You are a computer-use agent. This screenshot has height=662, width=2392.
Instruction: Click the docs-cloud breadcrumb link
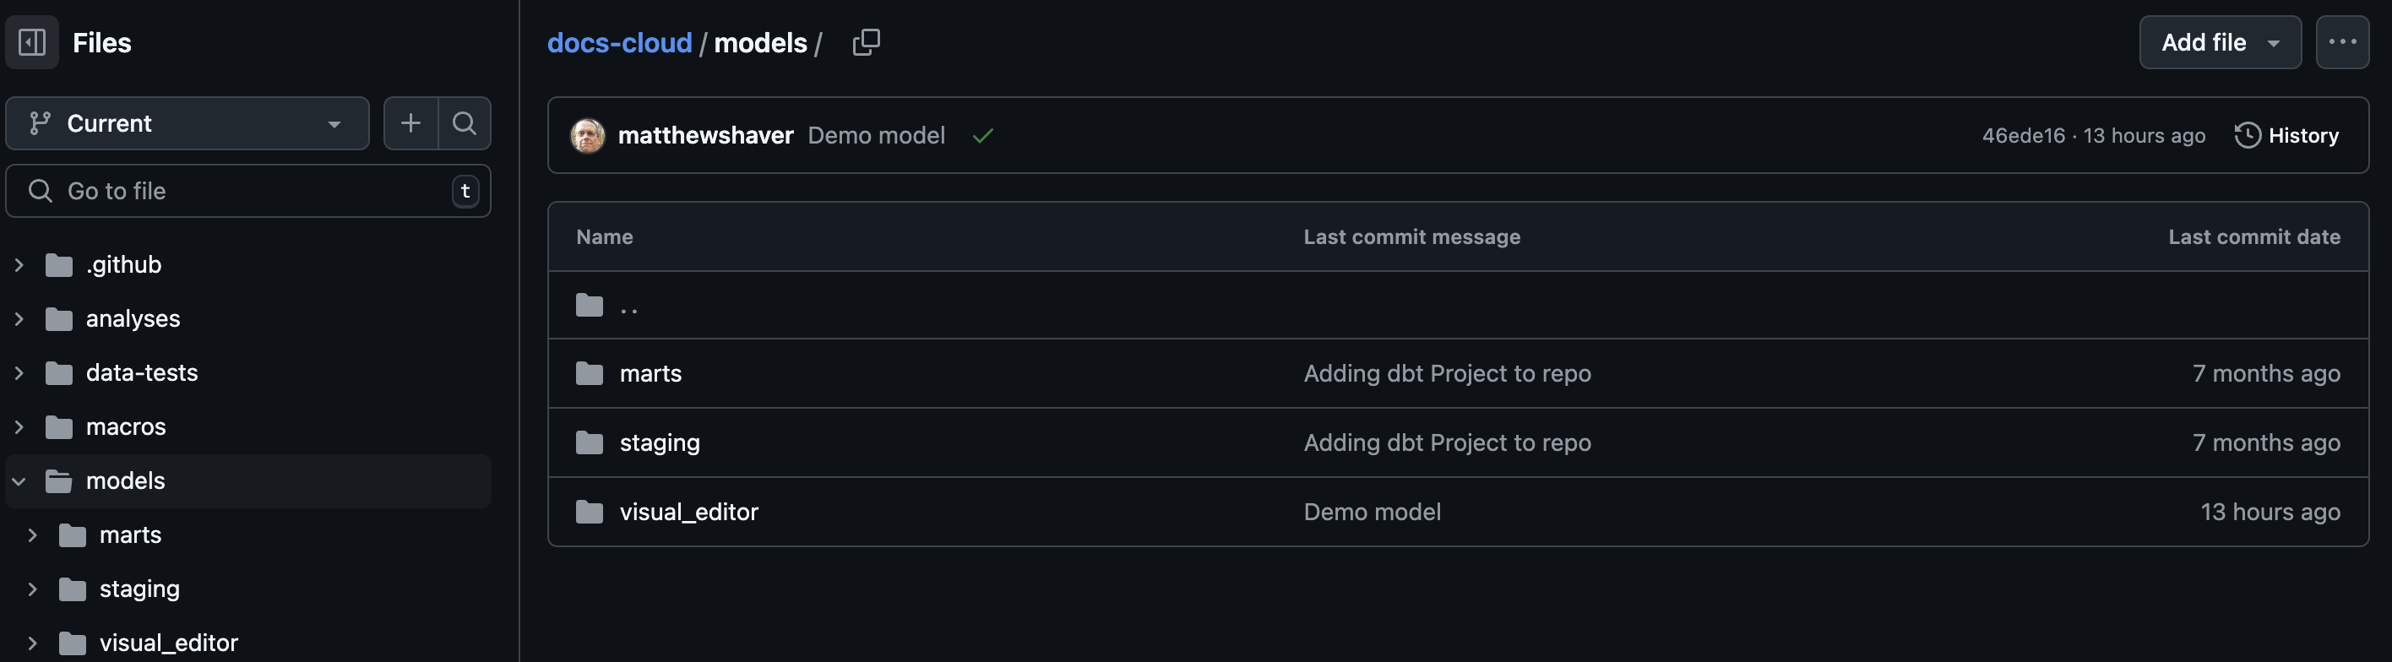[619, 41]
